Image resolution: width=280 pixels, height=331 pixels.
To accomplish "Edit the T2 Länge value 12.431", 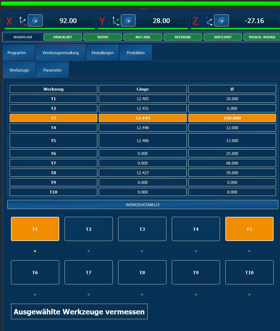I will pos(143,108).
